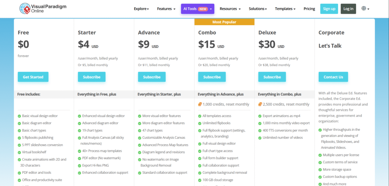Screen dimensions: 389x186
Task: Click the coins icon beside 2,500 credits
Action: 260,104
